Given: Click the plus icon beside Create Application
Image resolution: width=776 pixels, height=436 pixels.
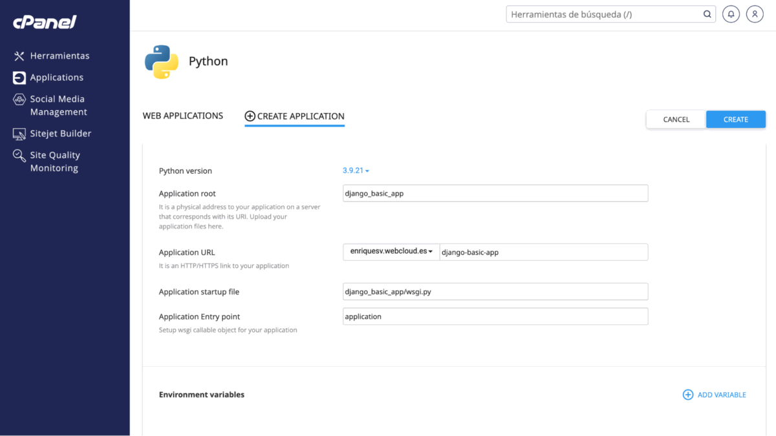Looking at the screenshot, I should [x=250, y=116].
